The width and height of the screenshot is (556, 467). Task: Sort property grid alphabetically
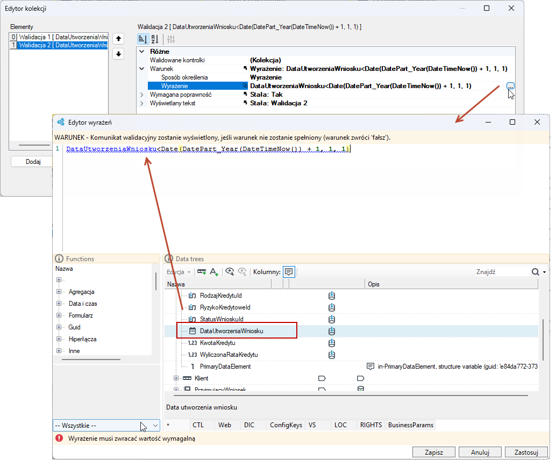(x=155, y=39)
